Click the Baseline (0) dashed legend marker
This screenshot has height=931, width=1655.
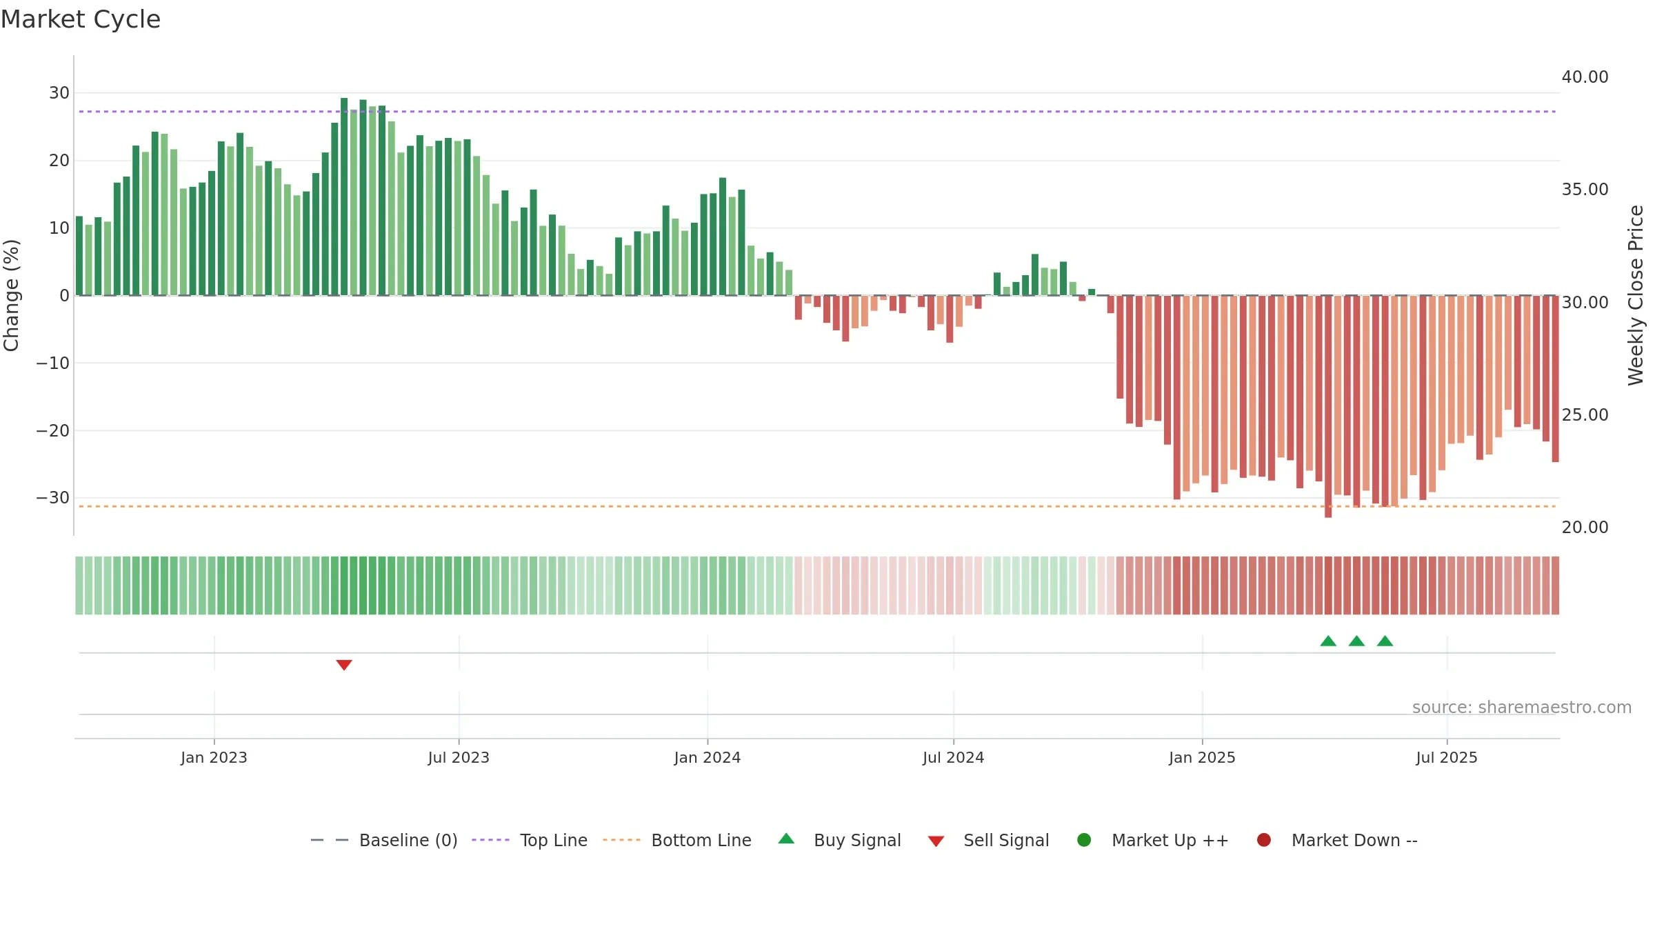pos(330,840)
